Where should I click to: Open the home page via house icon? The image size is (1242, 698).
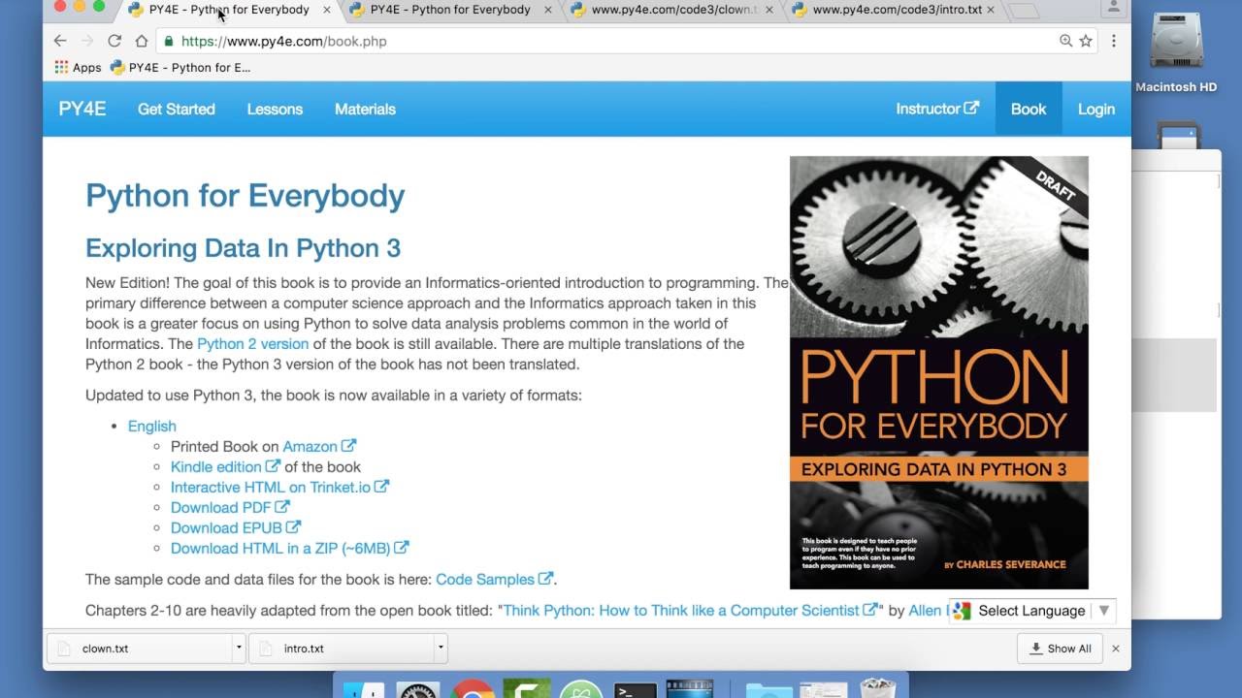click(142, 41)
